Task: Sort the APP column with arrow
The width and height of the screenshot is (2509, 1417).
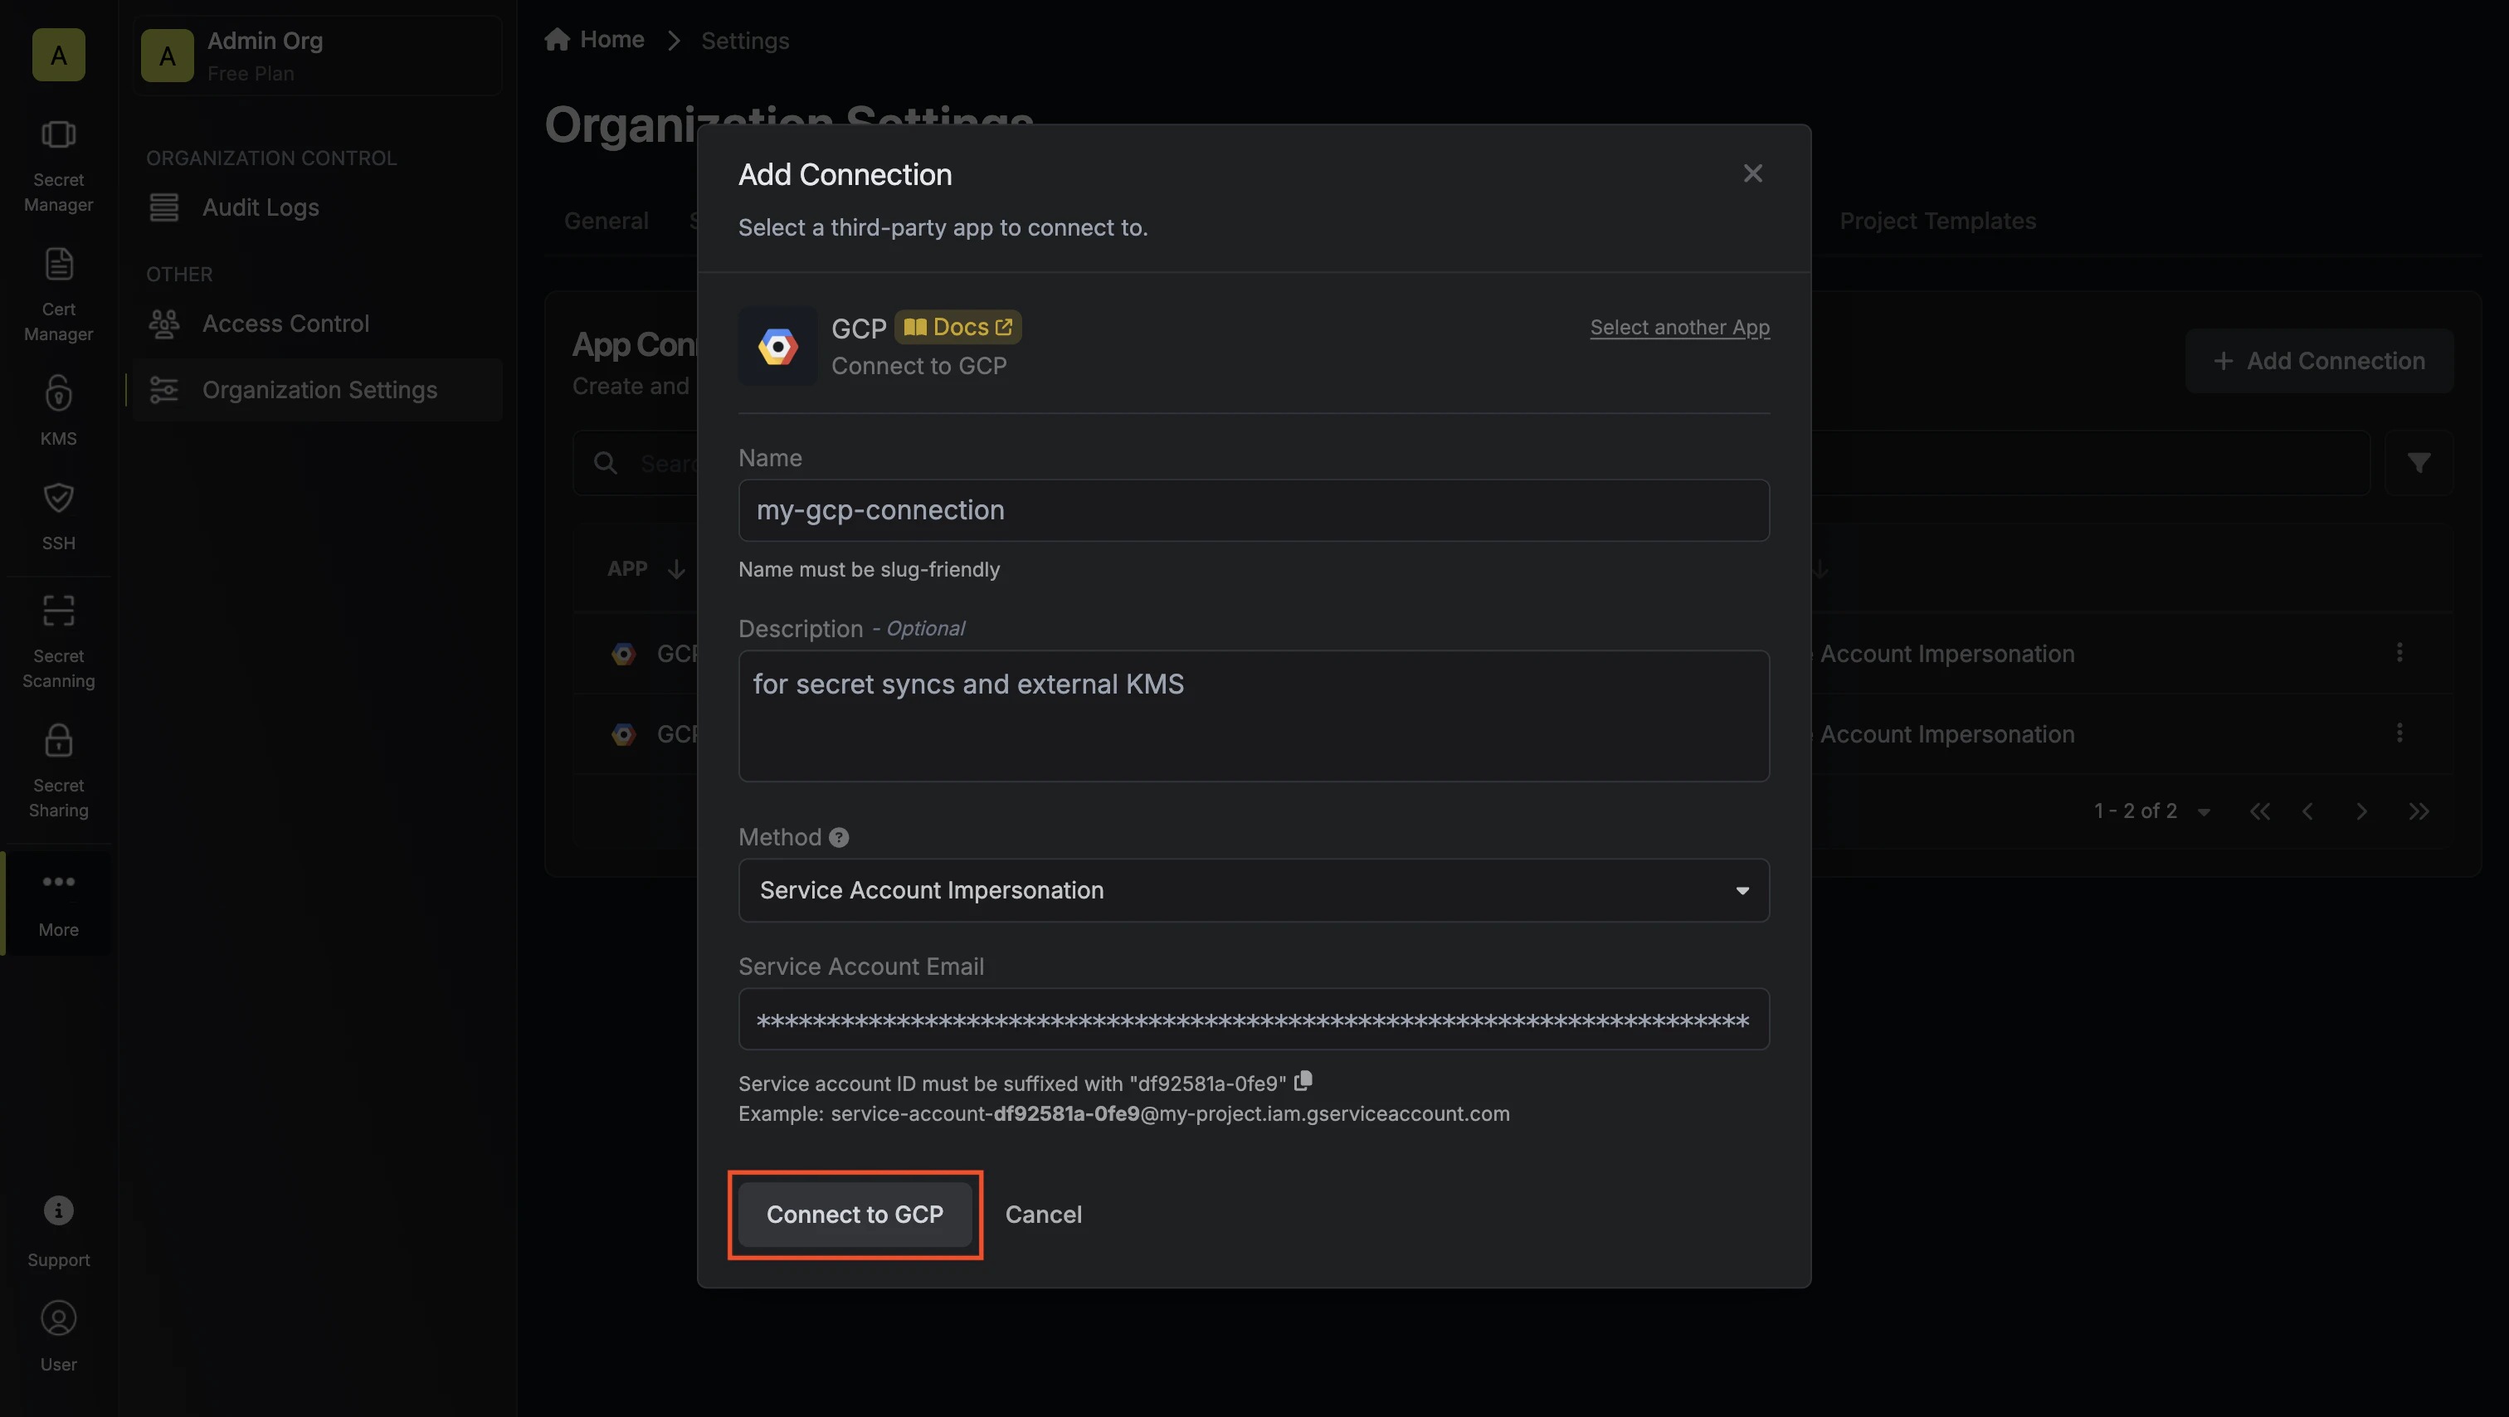Action: coord(676,569)
